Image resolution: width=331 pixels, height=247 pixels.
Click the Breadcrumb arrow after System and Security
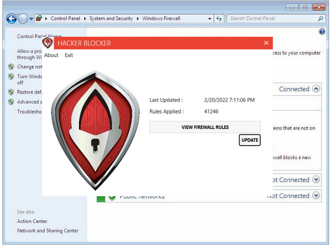[138, 18]
